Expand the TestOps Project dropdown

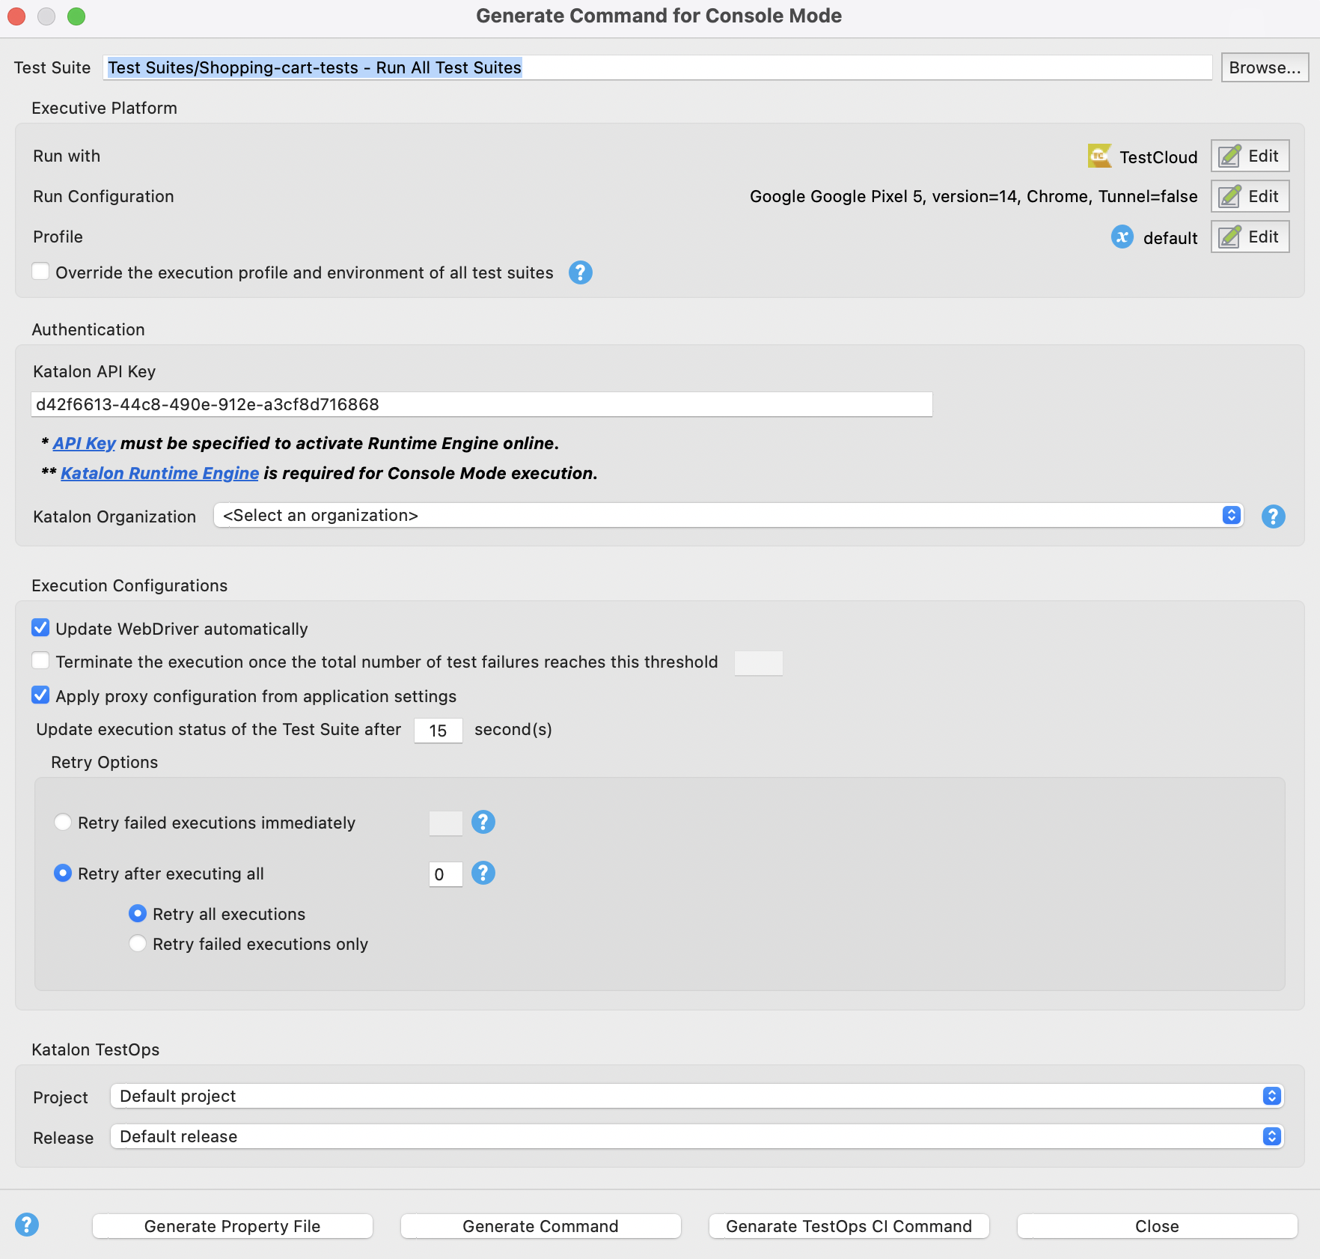pos(696,1097)
